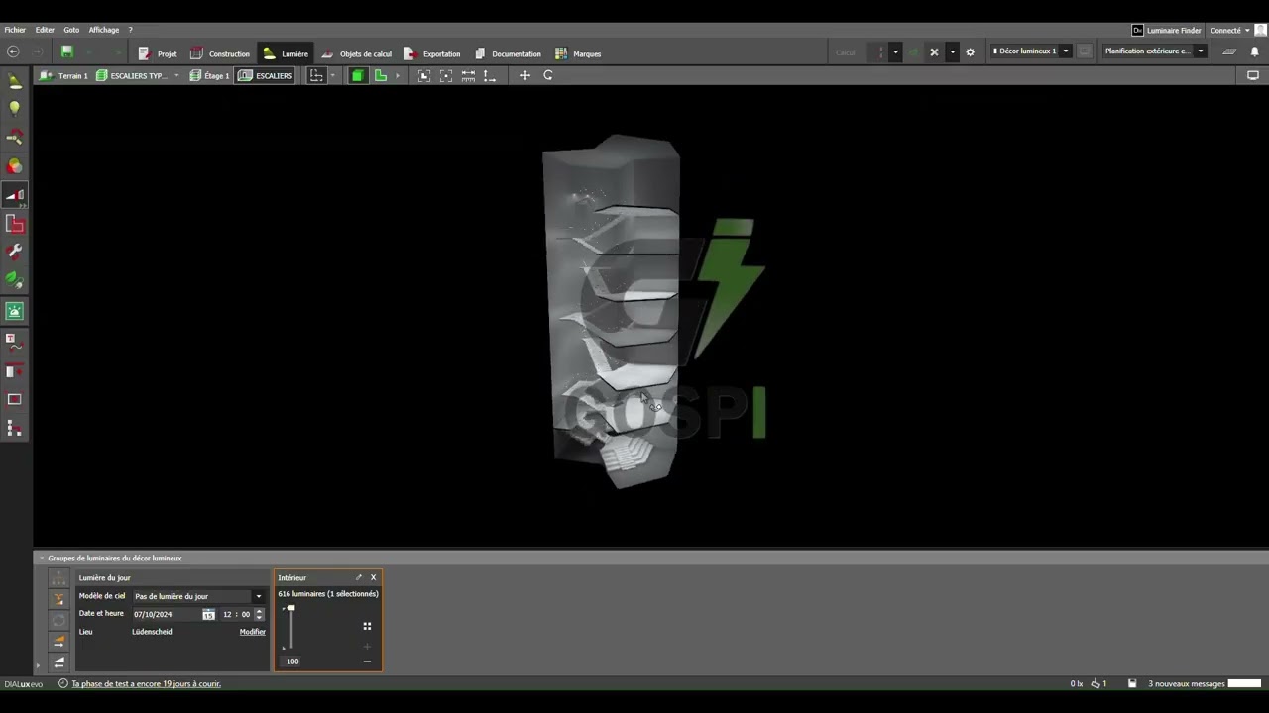The height and width of the screenshot is (713, 1269).
Task: Open the Fichier menu
Action: (x=15, y=30)
